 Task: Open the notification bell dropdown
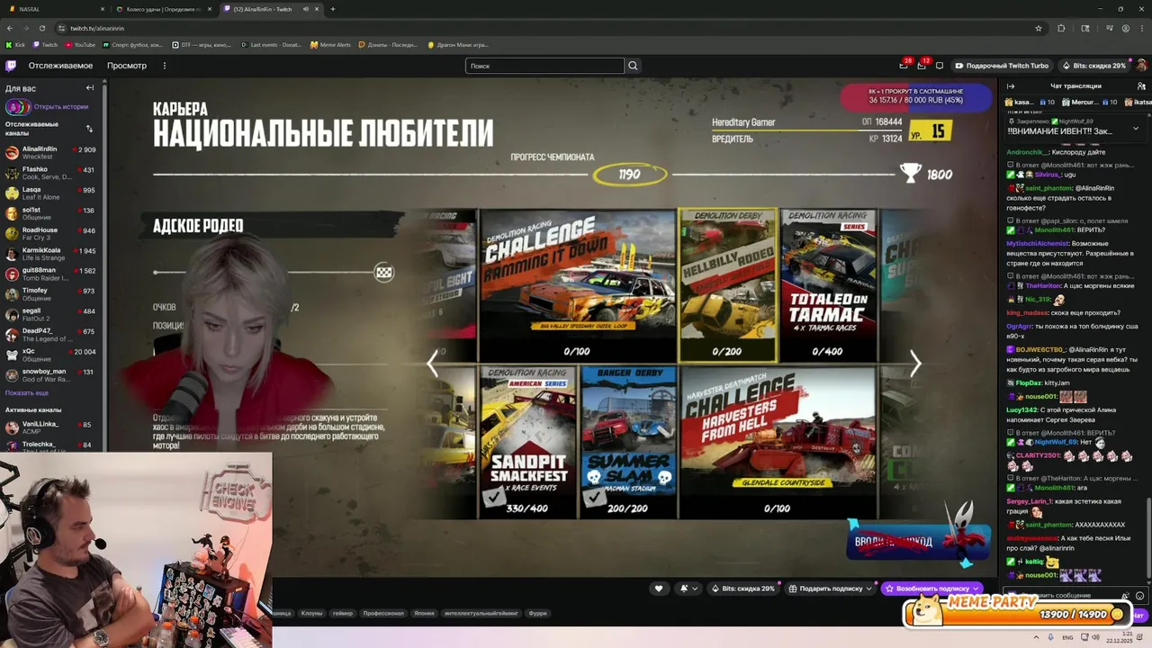tap(688, 589)
